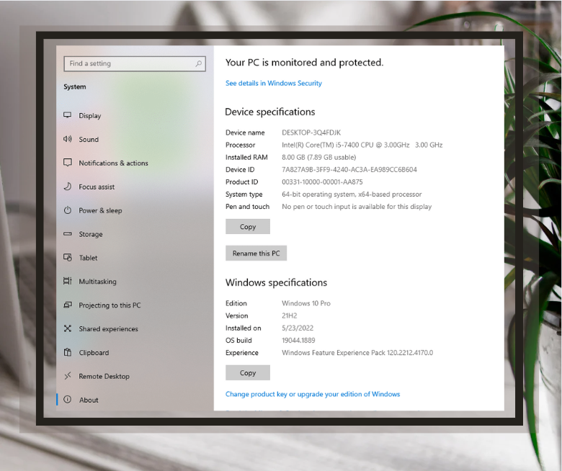Click the installed on date 5/23/2022
This screenshot has width=562, height=471.
[x=298, y=328]
